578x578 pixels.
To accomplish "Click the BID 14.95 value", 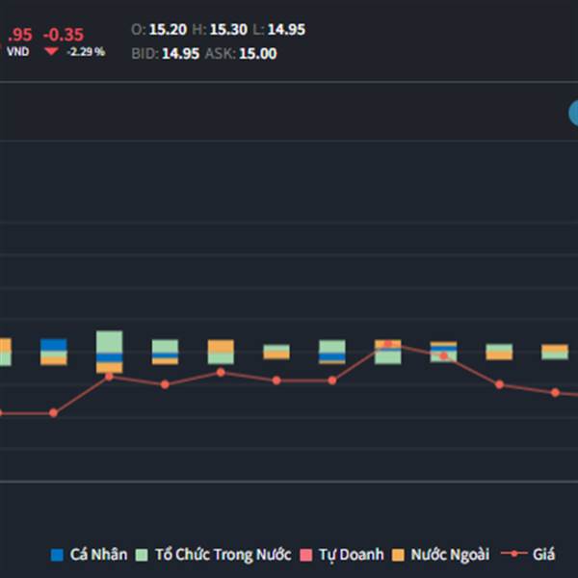I will click(x=181, y=54).
